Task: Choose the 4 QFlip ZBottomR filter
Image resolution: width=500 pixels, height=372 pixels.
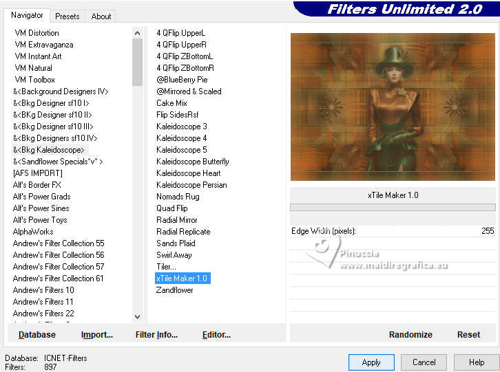Action: (x=185, y=68)
